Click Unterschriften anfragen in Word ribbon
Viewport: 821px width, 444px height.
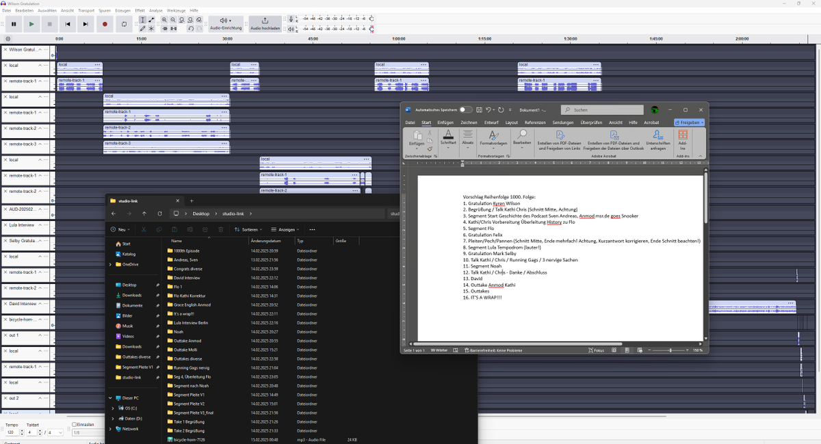[x=657, y=140]
